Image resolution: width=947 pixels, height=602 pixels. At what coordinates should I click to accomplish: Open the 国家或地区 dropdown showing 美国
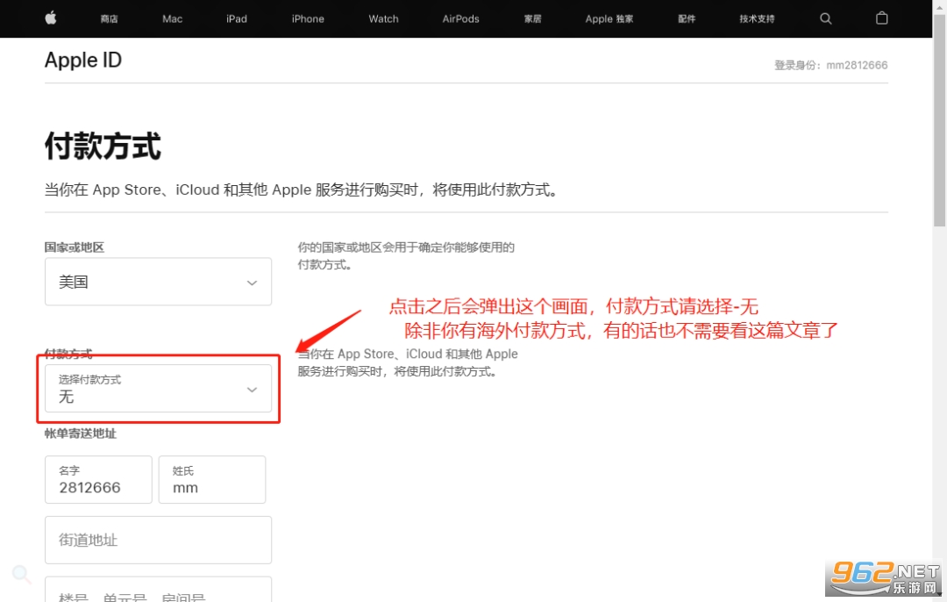coord(158,282)
